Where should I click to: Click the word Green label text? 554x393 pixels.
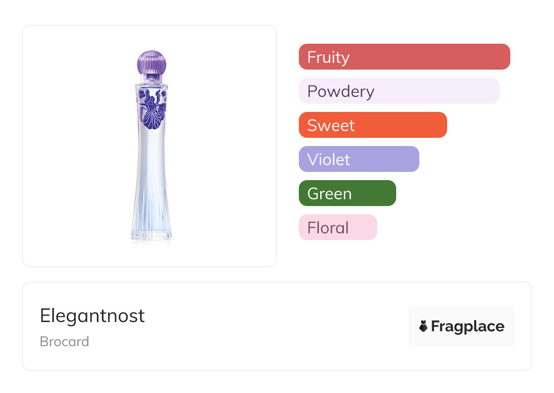(329, 194)
